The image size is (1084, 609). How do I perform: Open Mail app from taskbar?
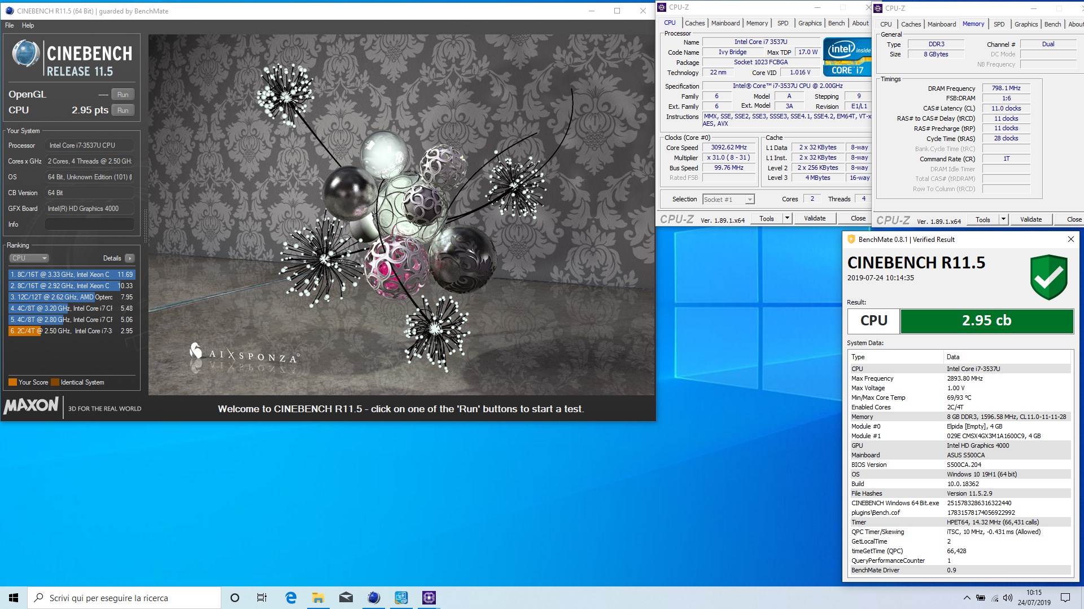(x=346, y=598)
